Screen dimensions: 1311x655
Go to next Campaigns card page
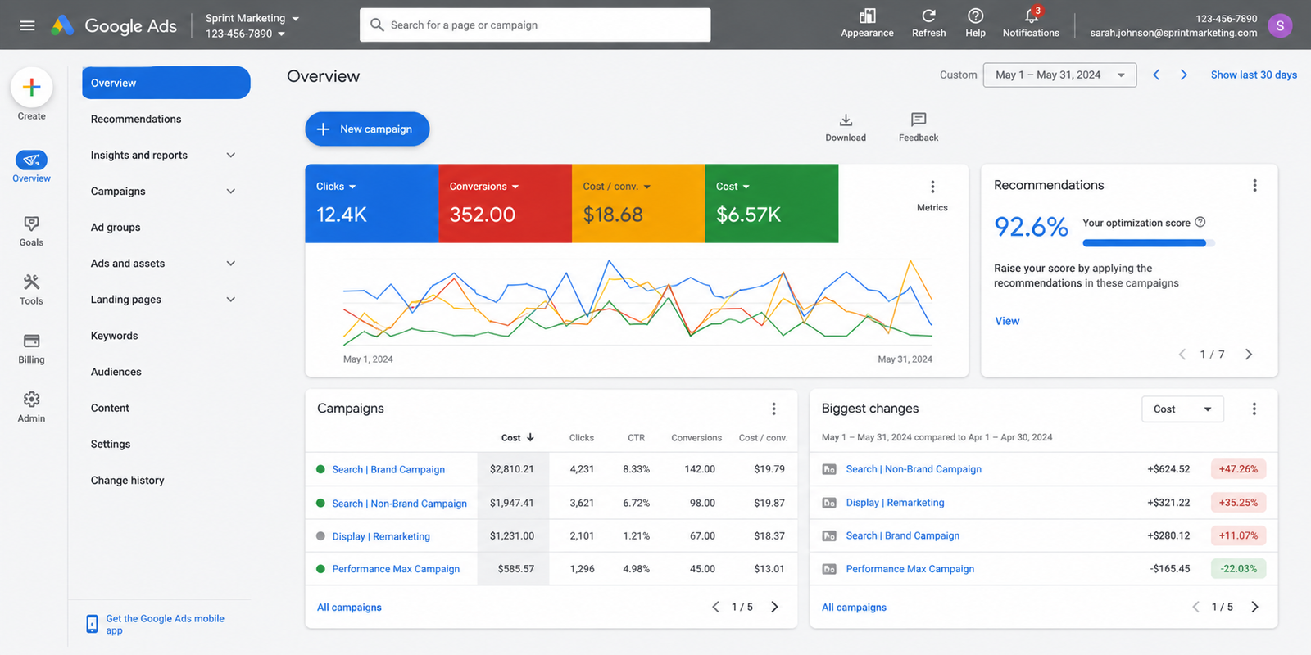[x=774, y=607]
